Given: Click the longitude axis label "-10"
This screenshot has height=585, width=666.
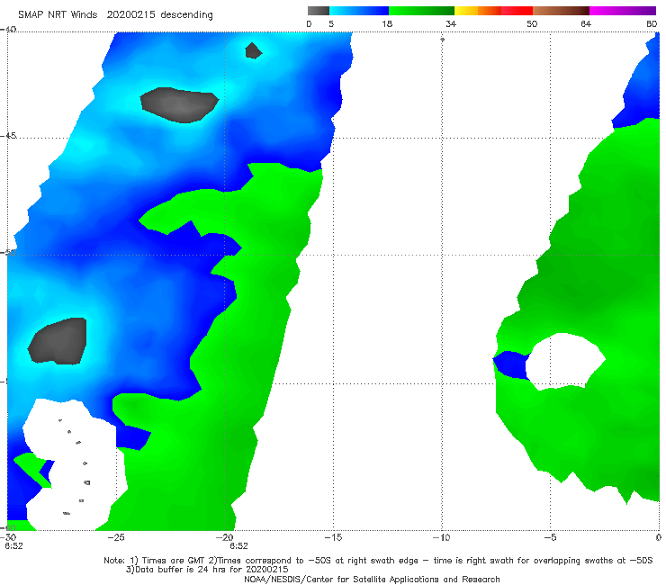Looking at the screenshot, I should click(x=441, y=537).
